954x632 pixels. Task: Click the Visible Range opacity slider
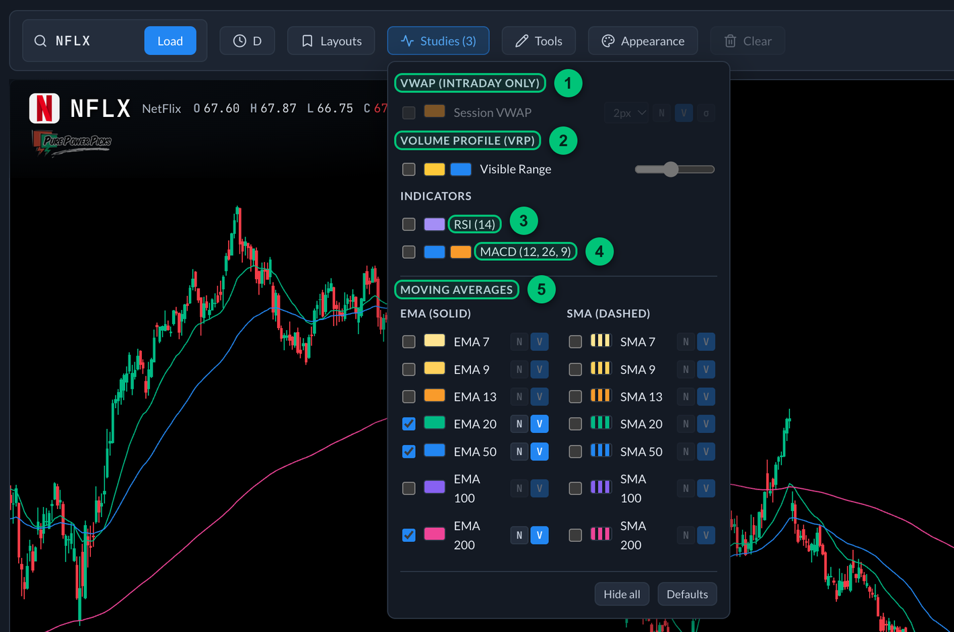[x=675, y=169]
